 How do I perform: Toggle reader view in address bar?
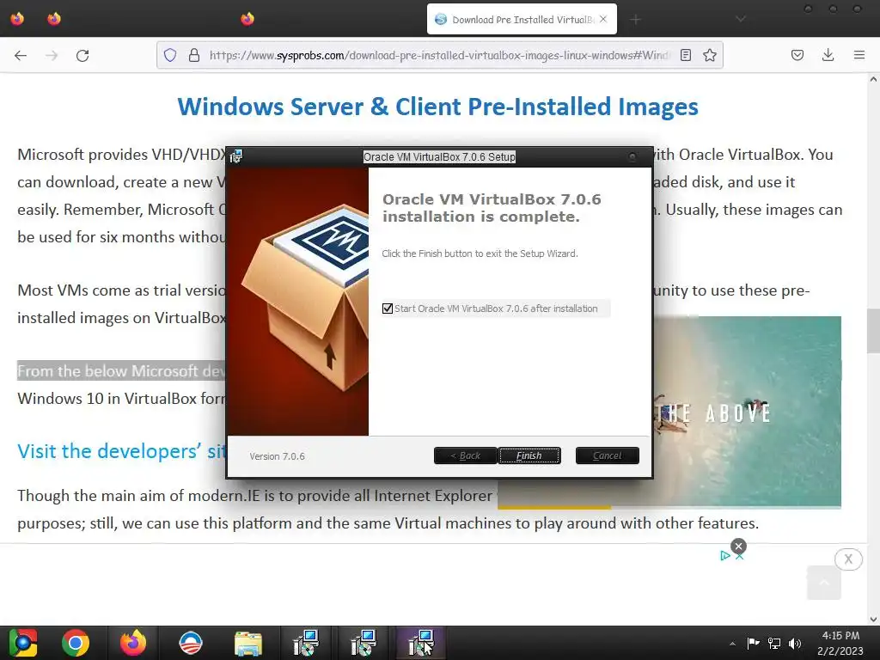click(x=685, y=55)
